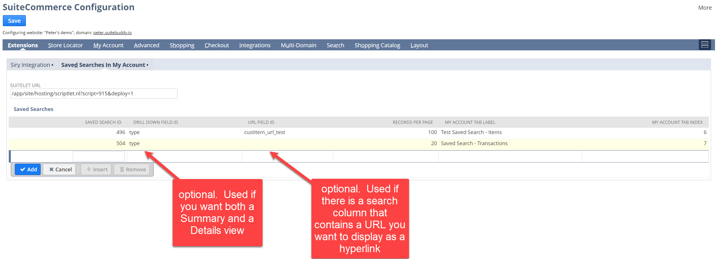Viewport: 719px width, 259px height.
Task: Click the Remove row button
Action: (x=132, y=170)
